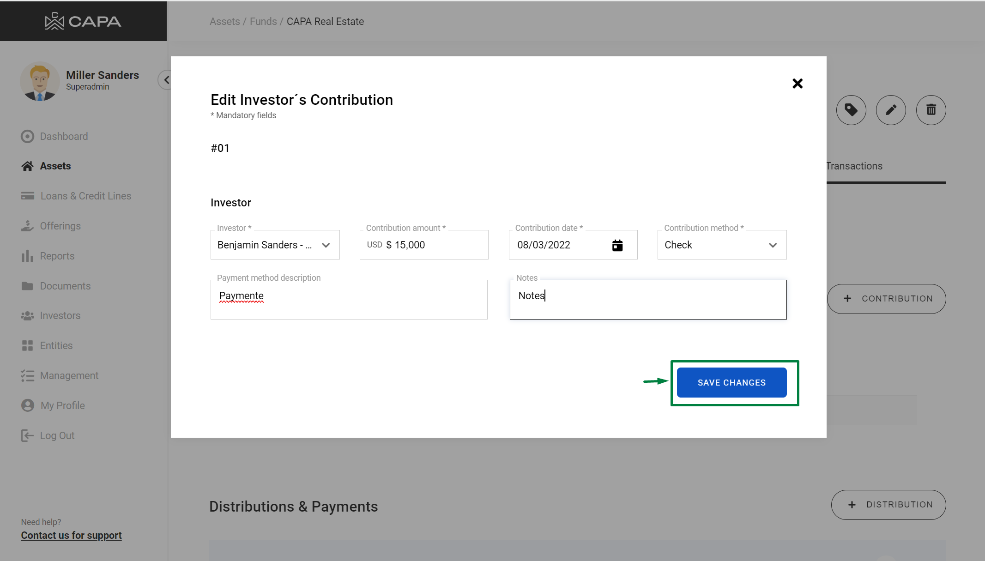The width and height of the screenshot is (985, 561).
Task: Click Contact us for support link
Action: click(x=71, y=535)
